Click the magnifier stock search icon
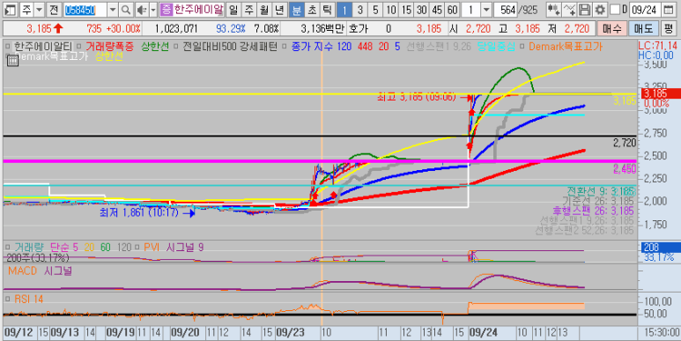Viewport: 681px width, 341px height. 125,10
